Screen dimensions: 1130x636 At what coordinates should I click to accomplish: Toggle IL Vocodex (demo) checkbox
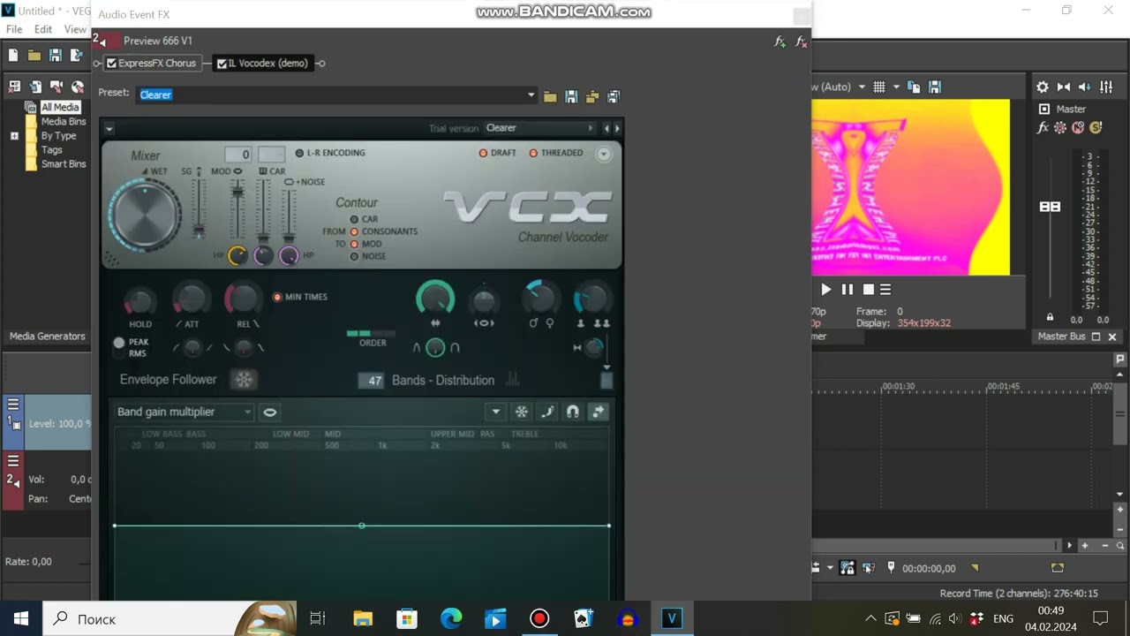coord(222,64)
